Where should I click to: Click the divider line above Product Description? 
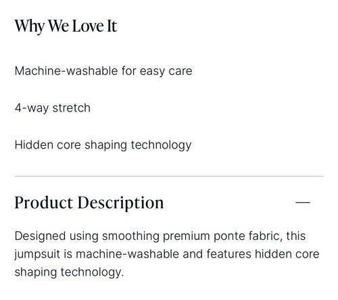[169, 176]
